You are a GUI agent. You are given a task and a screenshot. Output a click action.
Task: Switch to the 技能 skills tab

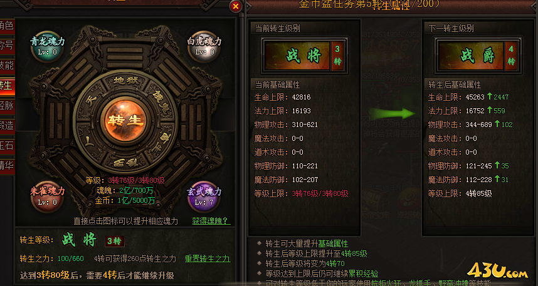click(7, 65)
